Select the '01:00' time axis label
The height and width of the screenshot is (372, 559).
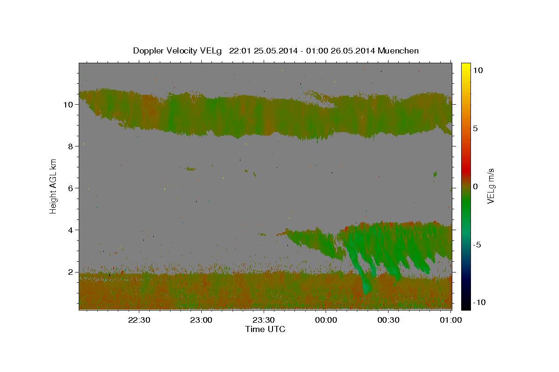pyautogui.click(x=451, y=320)
